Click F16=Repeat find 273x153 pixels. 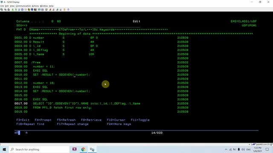[30, 124]
